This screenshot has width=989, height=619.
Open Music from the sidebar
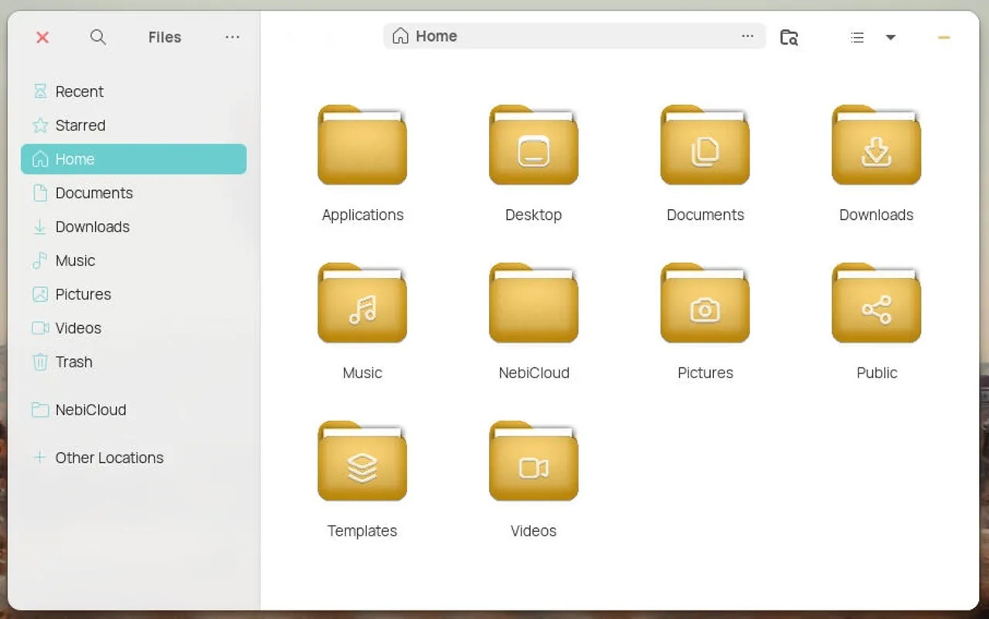[75, 261]
